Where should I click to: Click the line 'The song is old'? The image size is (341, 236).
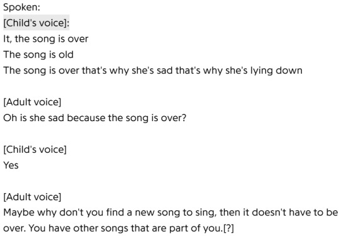pos(39,54)
